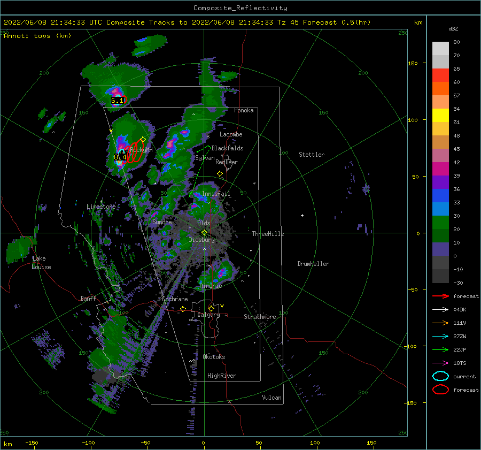Click the dBZ legend heading
481x450 pixels.
click(453, 28)
